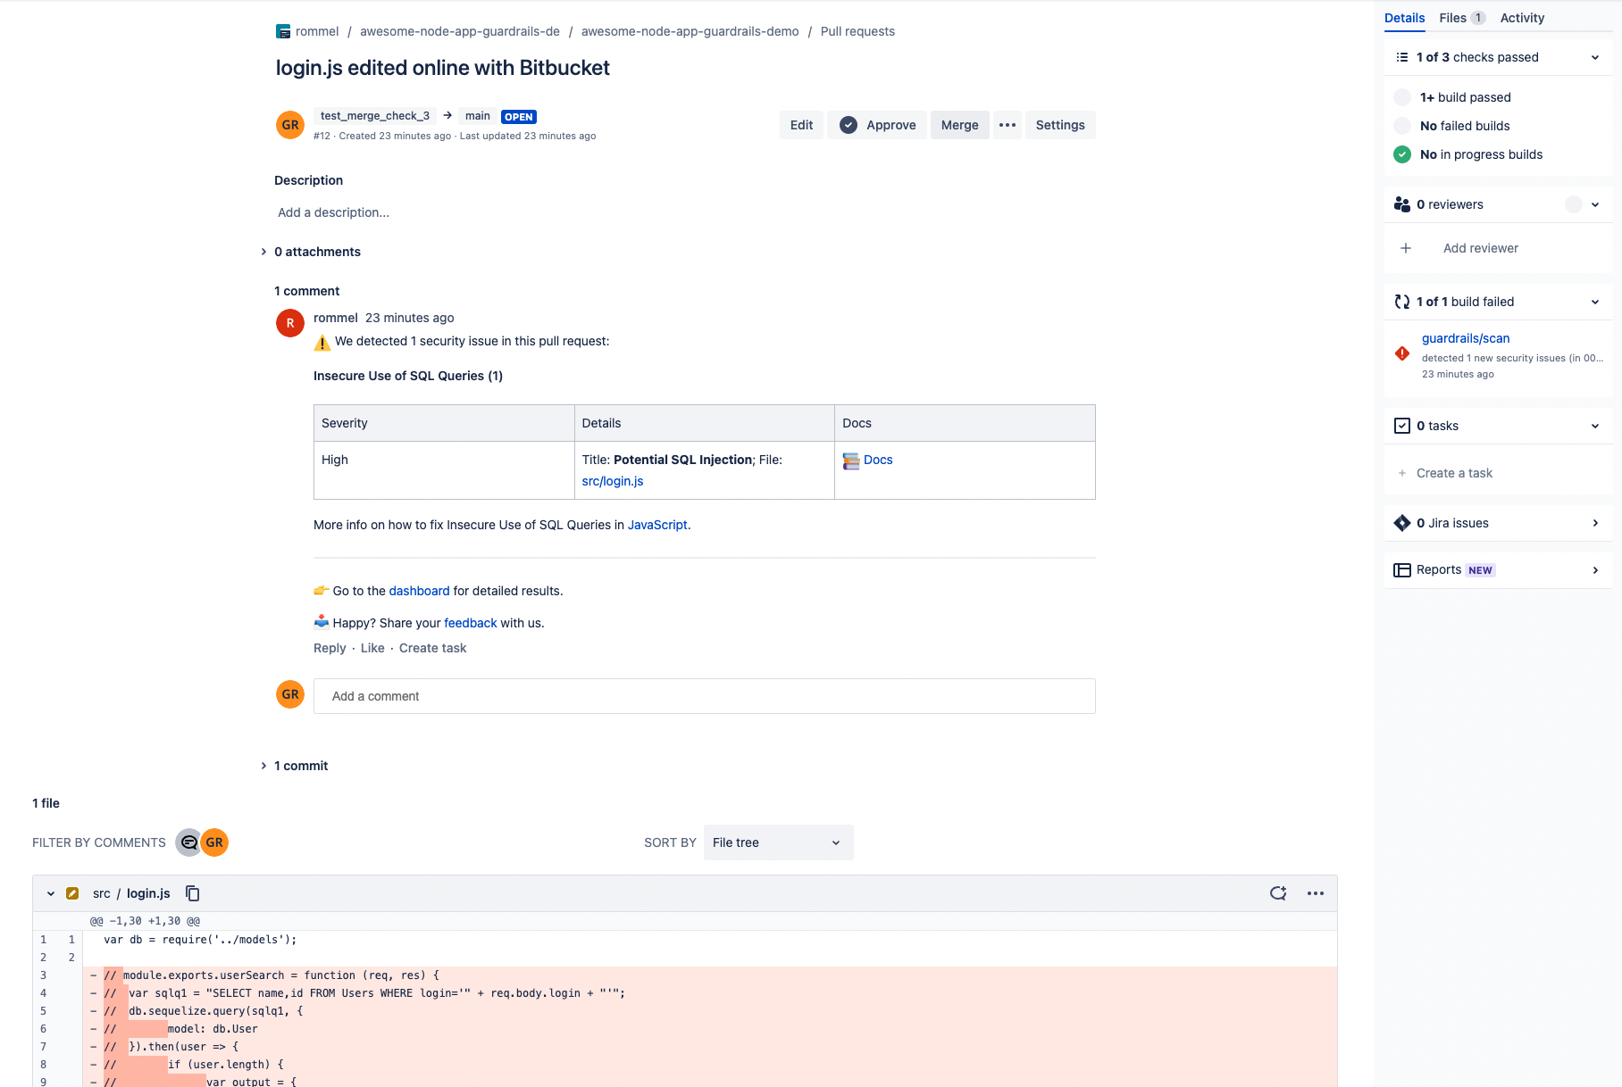1622x1087 pixels.
Task: Click the checks list icon in sidebar
Action: (1402, 57)
